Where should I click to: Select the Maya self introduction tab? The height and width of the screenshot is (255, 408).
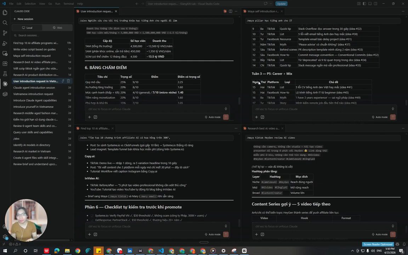coord(263,11)
